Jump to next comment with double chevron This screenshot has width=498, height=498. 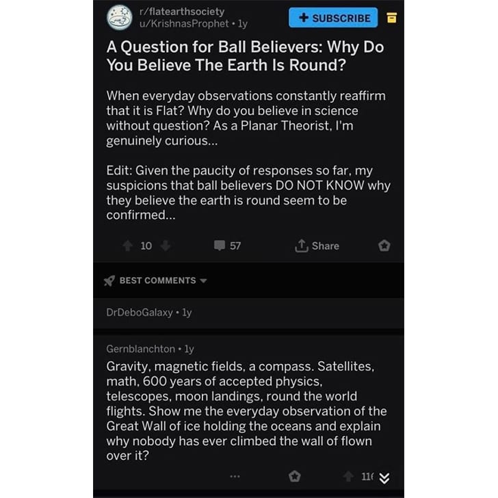[384, 478]
